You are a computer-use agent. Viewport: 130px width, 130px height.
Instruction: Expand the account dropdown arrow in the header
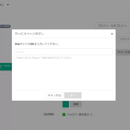(x=8, y=5)
